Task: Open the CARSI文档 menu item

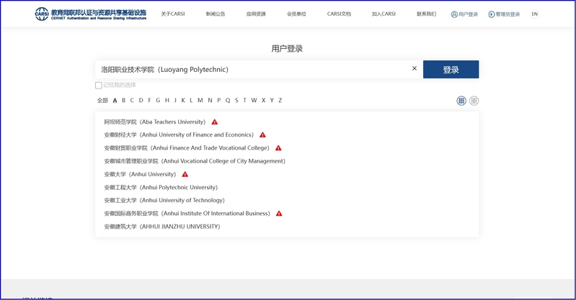Action: pos(339,14)
